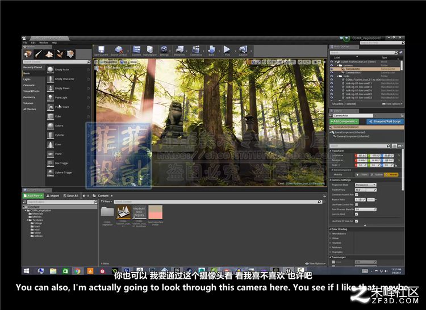Select the Empty Actor item
The width and height of the screenshot is (426, 310).
[x=68, y=70]
